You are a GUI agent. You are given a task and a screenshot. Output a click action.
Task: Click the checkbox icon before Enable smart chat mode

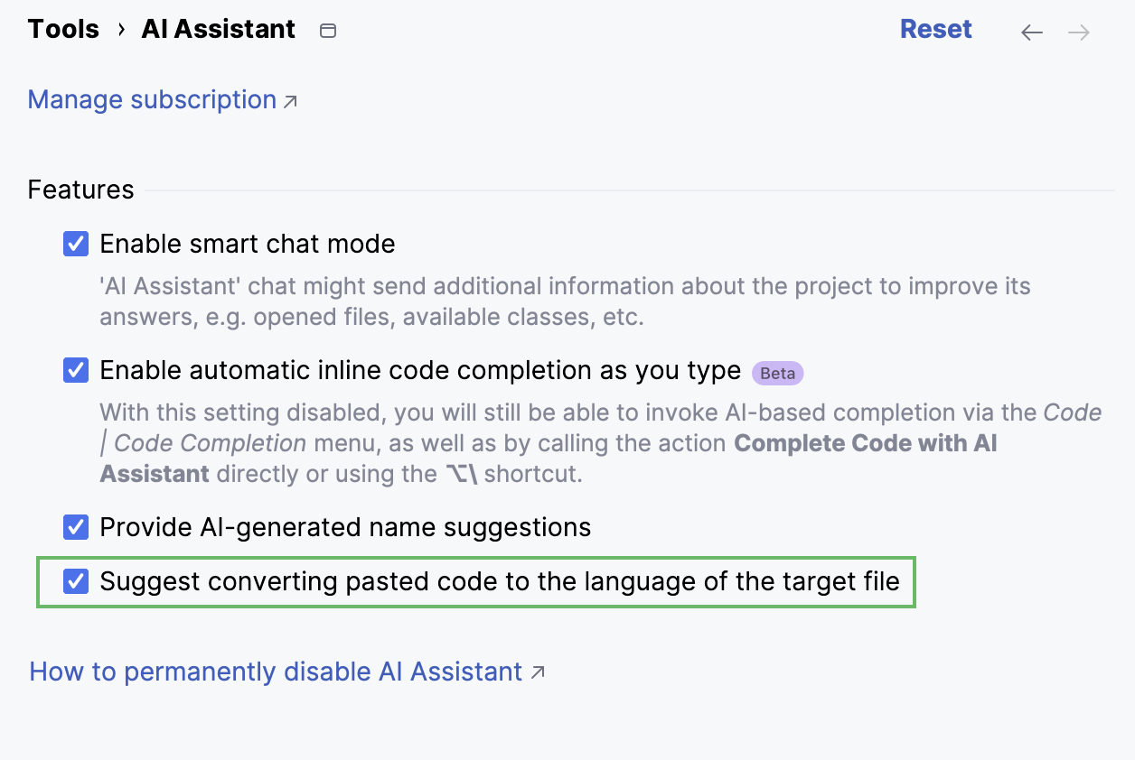[x=75, y=243]
